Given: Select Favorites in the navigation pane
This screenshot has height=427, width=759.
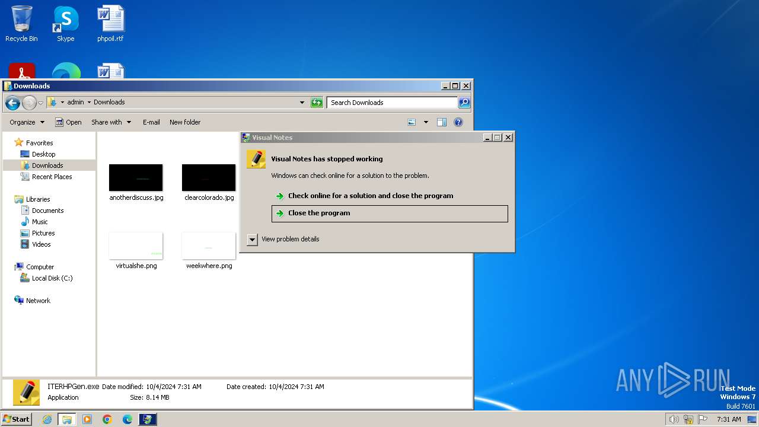Looking at the screenshot, I should pos(33,143).
